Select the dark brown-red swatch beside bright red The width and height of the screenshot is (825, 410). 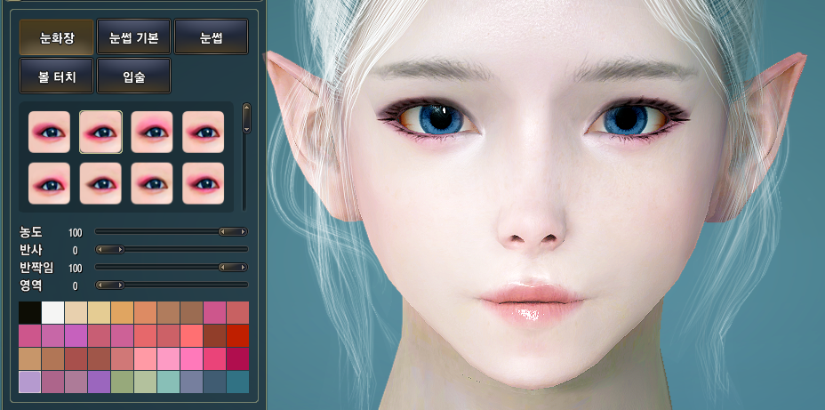tap(214, 336)
